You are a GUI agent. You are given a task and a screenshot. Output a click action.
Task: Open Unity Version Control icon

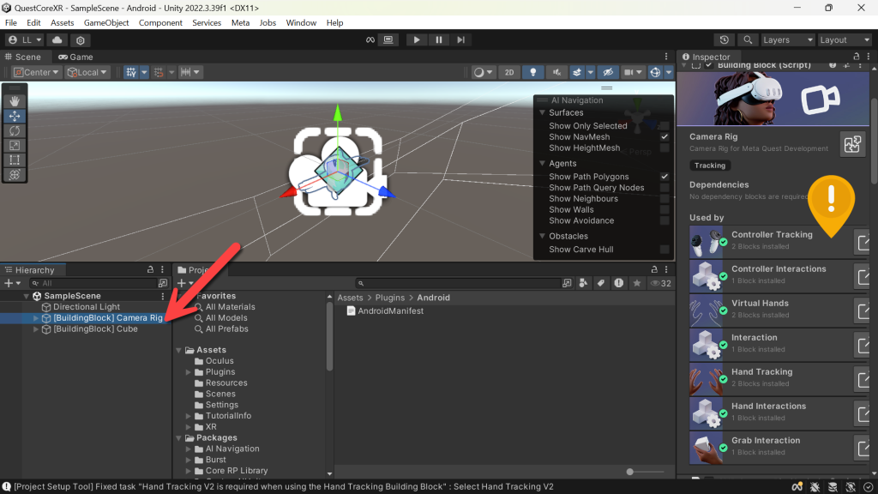[x=80, y=39]
